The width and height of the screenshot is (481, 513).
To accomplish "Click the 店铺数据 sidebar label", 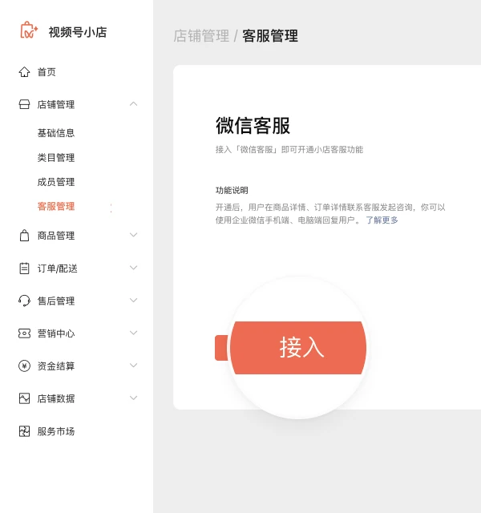I will [x=56, y=398].
